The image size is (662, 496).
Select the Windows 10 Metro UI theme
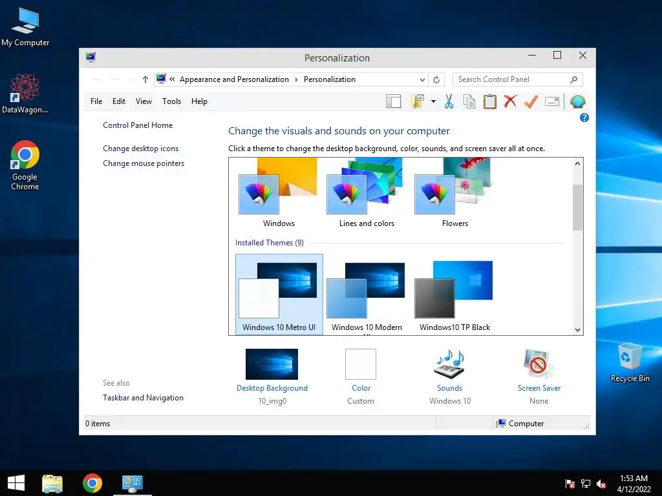tap(279, 294)
